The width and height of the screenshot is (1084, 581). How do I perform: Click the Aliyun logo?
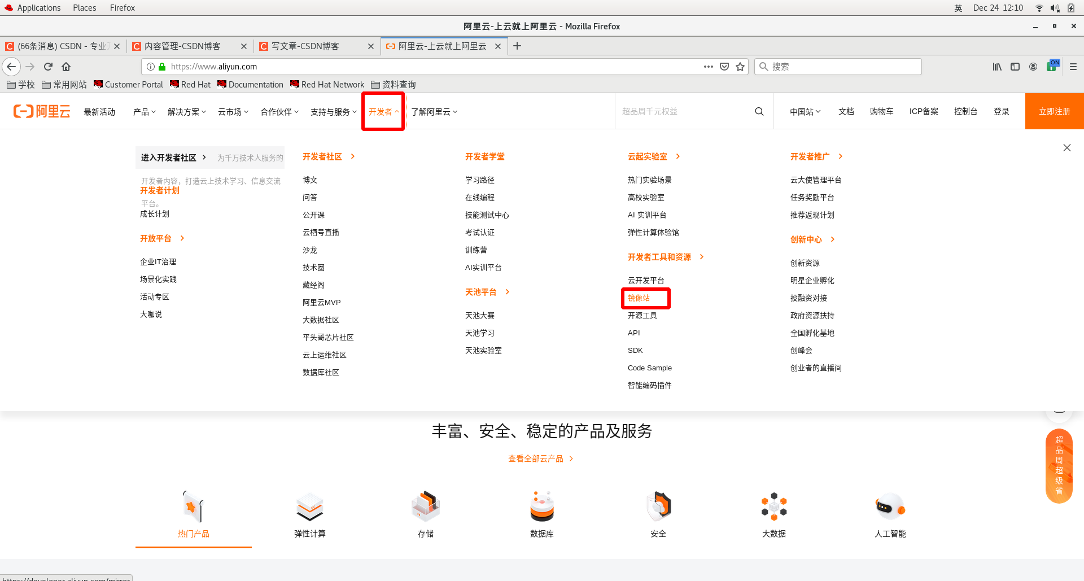coord(41,111)
